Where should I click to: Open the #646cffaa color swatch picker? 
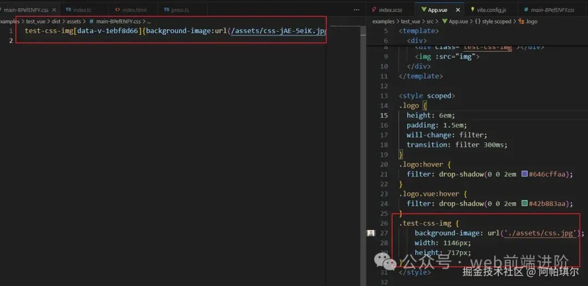coord(525,174)
